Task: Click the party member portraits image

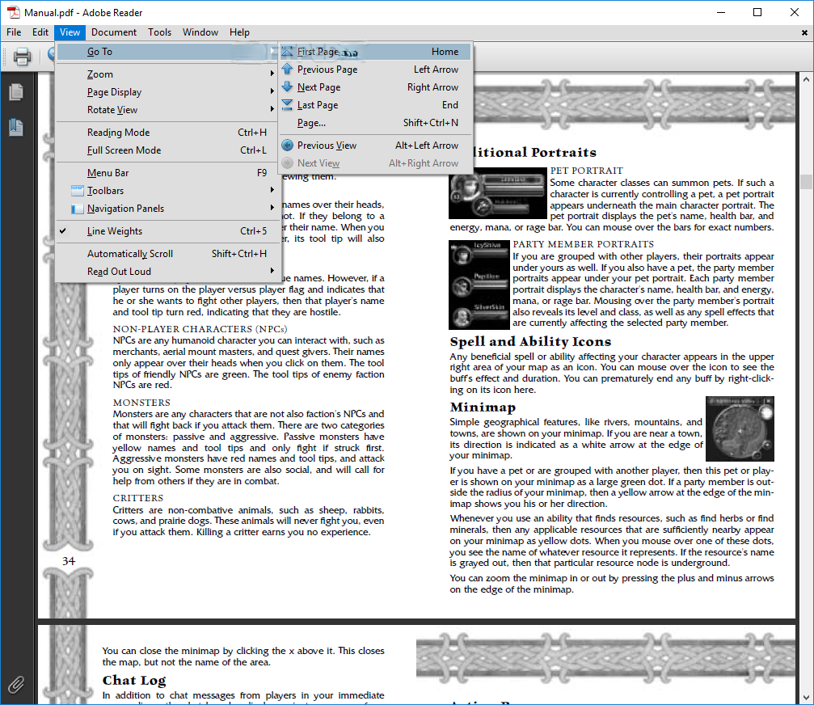Action: tap(479, 285)
